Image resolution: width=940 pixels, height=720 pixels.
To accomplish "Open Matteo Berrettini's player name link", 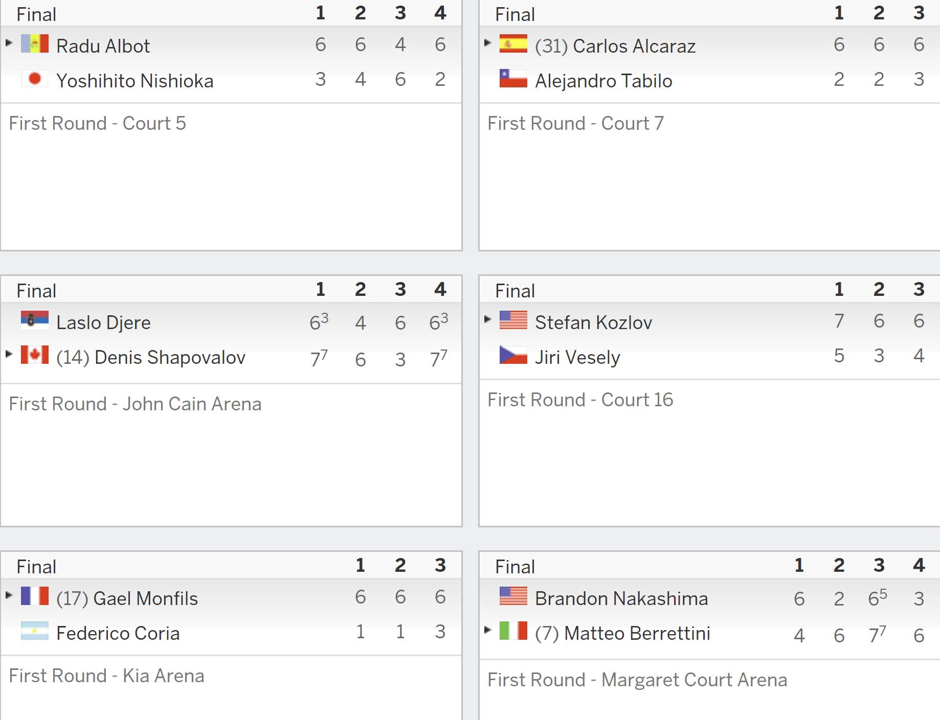I will (637, 633).
